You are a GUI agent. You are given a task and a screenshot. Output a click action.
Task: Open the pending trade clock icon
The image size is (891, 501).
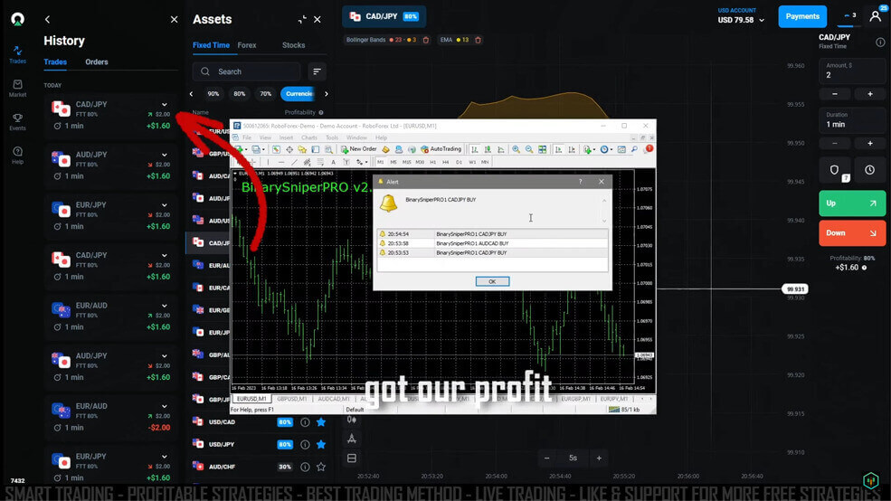pyautogui.click(x=869, y=170)
